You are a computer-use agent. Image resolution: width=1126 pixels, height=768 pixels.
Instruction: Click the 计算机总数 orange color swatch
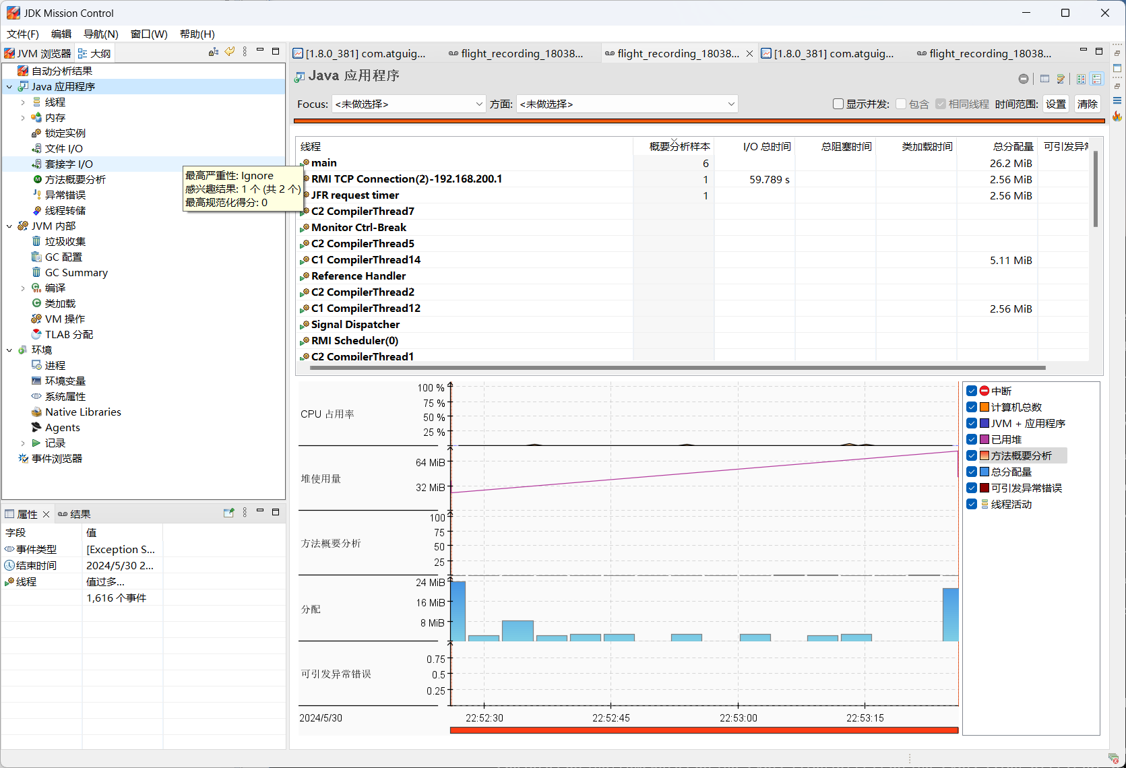984,407
